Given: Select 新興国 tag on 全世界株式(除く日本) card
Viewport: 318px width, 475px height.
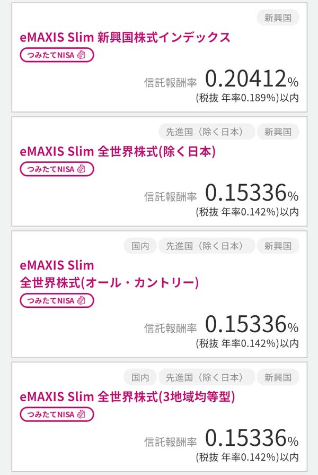Looking at the screenshot, I should click(278, 132).
